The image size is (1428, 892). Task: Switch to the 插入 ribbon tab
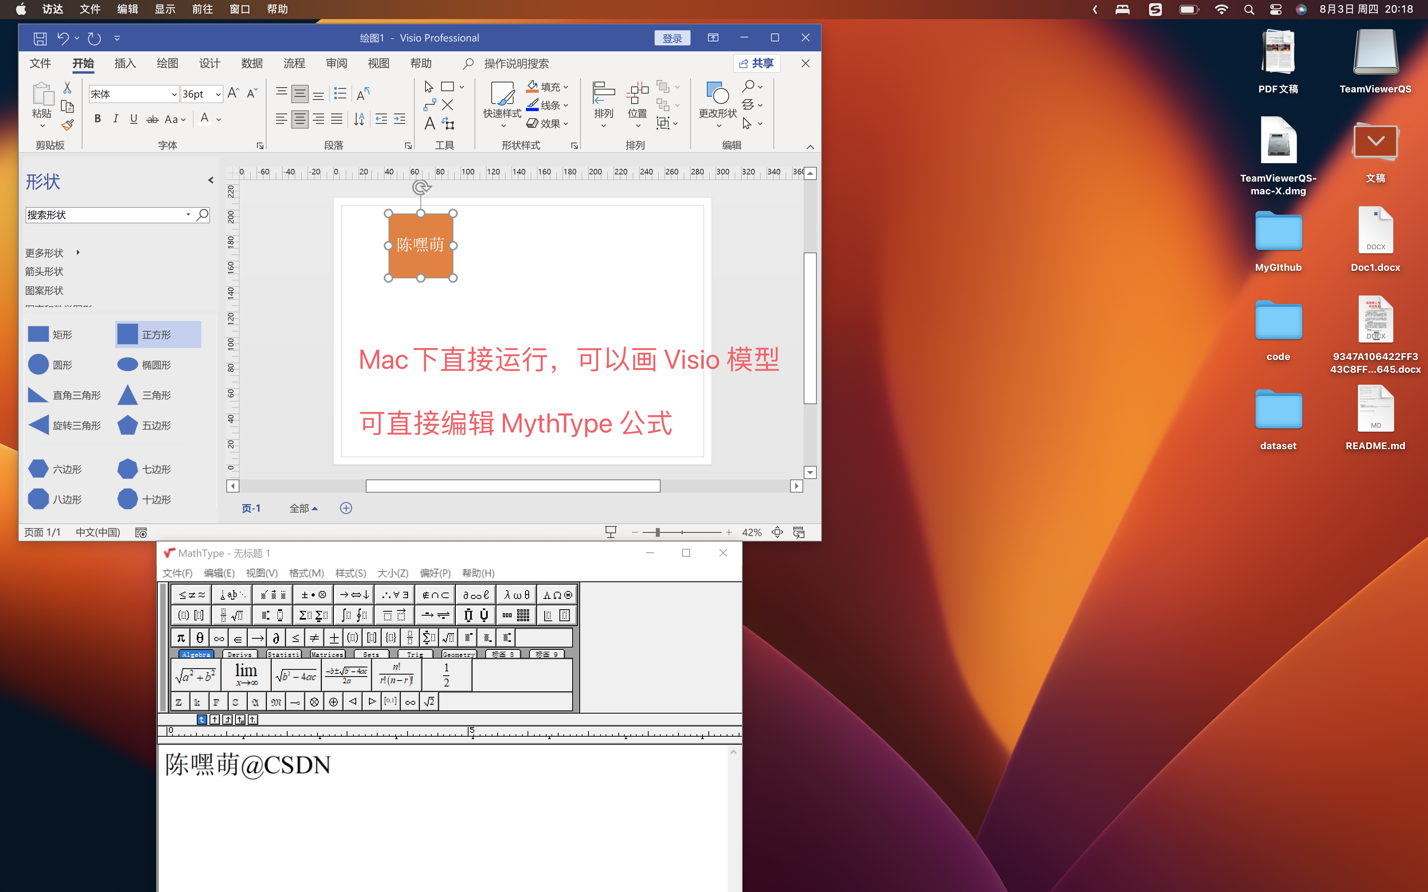pyautogui.click(x=125, y=63)
